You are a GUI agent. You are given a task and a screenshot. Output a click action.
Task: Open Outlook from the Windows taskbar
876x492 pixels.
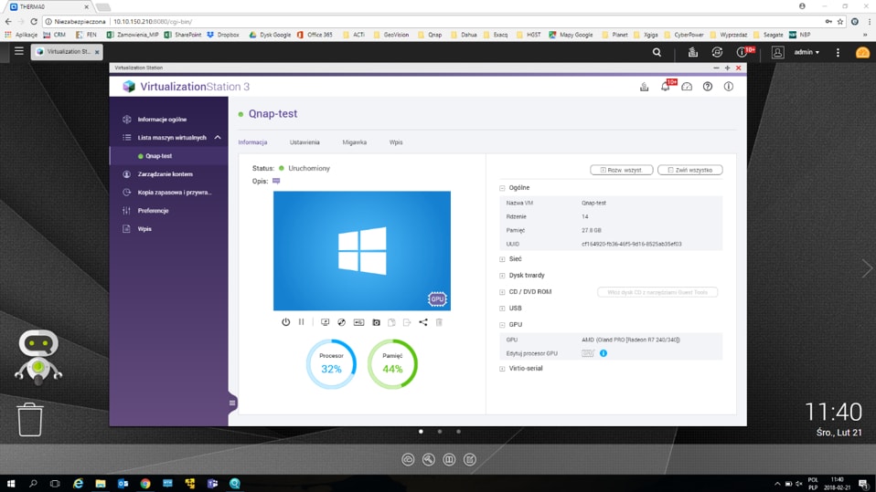point(123,484)
